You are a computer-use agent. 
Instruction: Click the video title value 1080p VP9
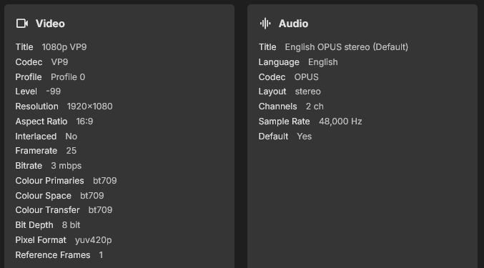pyautogui.click(x=64, y=47)
